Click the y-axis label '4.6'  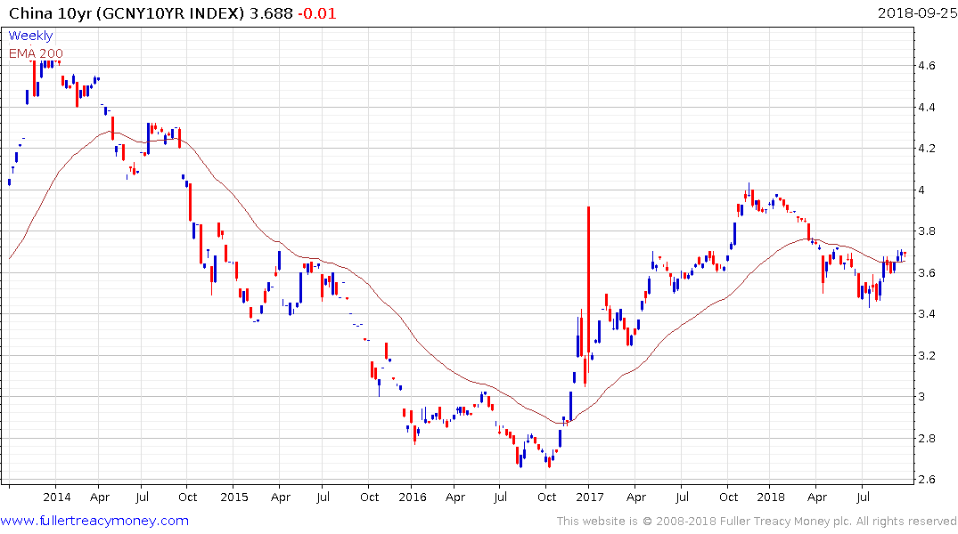926,66
